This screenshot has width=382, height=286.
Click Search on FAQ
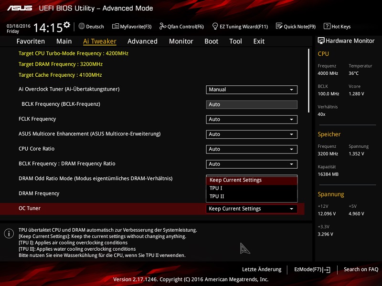pyautogui.click(x=361, y=269)
